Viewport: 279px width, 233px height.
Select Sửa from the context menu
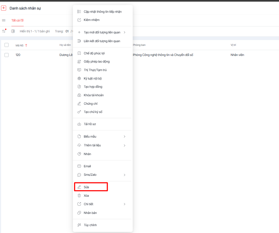(x=86, y=187)
